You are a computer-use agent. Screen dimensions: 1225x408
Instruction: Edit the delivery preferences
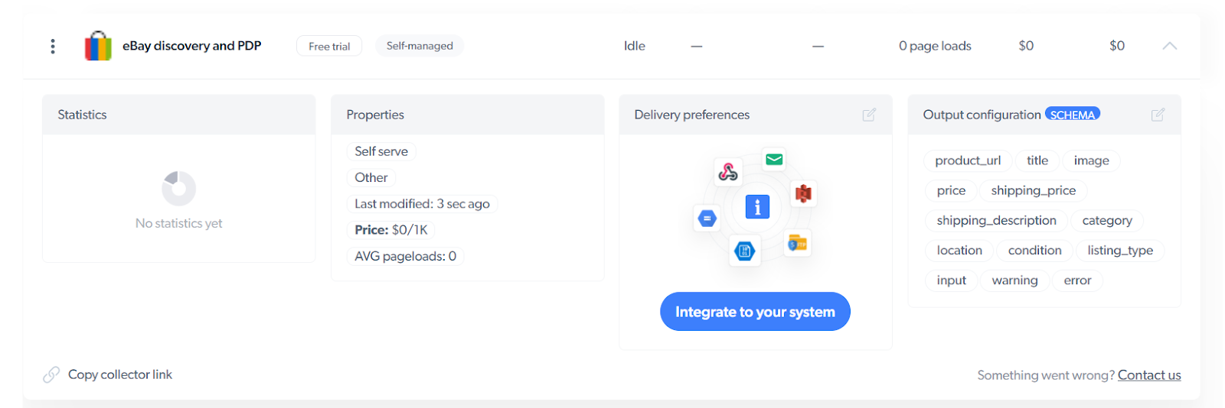click(869, 115)
